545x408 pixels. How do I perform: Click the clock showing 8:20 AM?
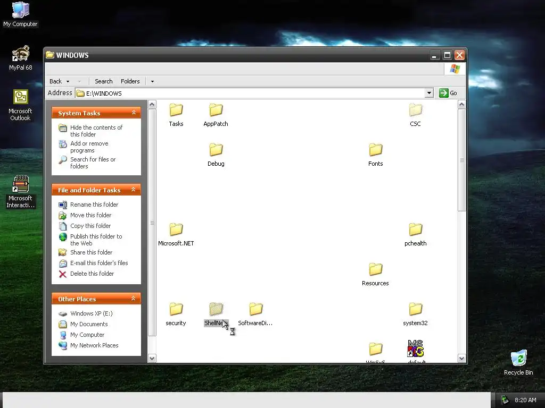(525, 400)
